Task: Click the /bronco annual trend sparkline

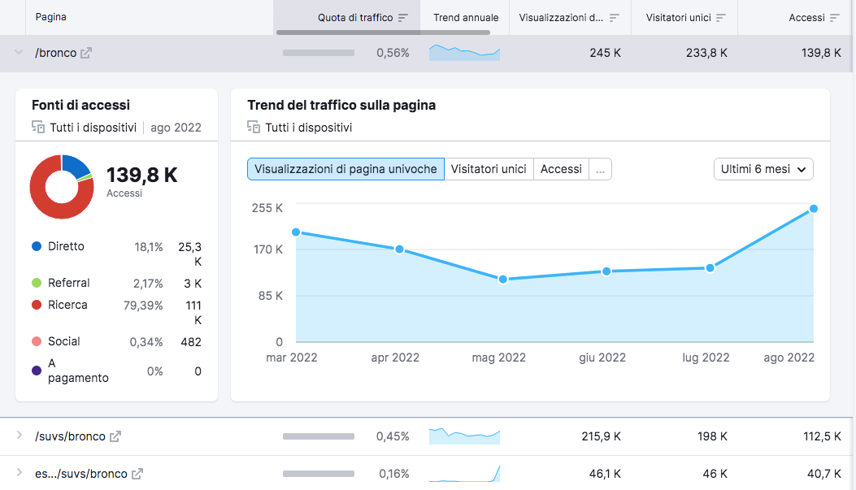Action: tap(464, 53)
